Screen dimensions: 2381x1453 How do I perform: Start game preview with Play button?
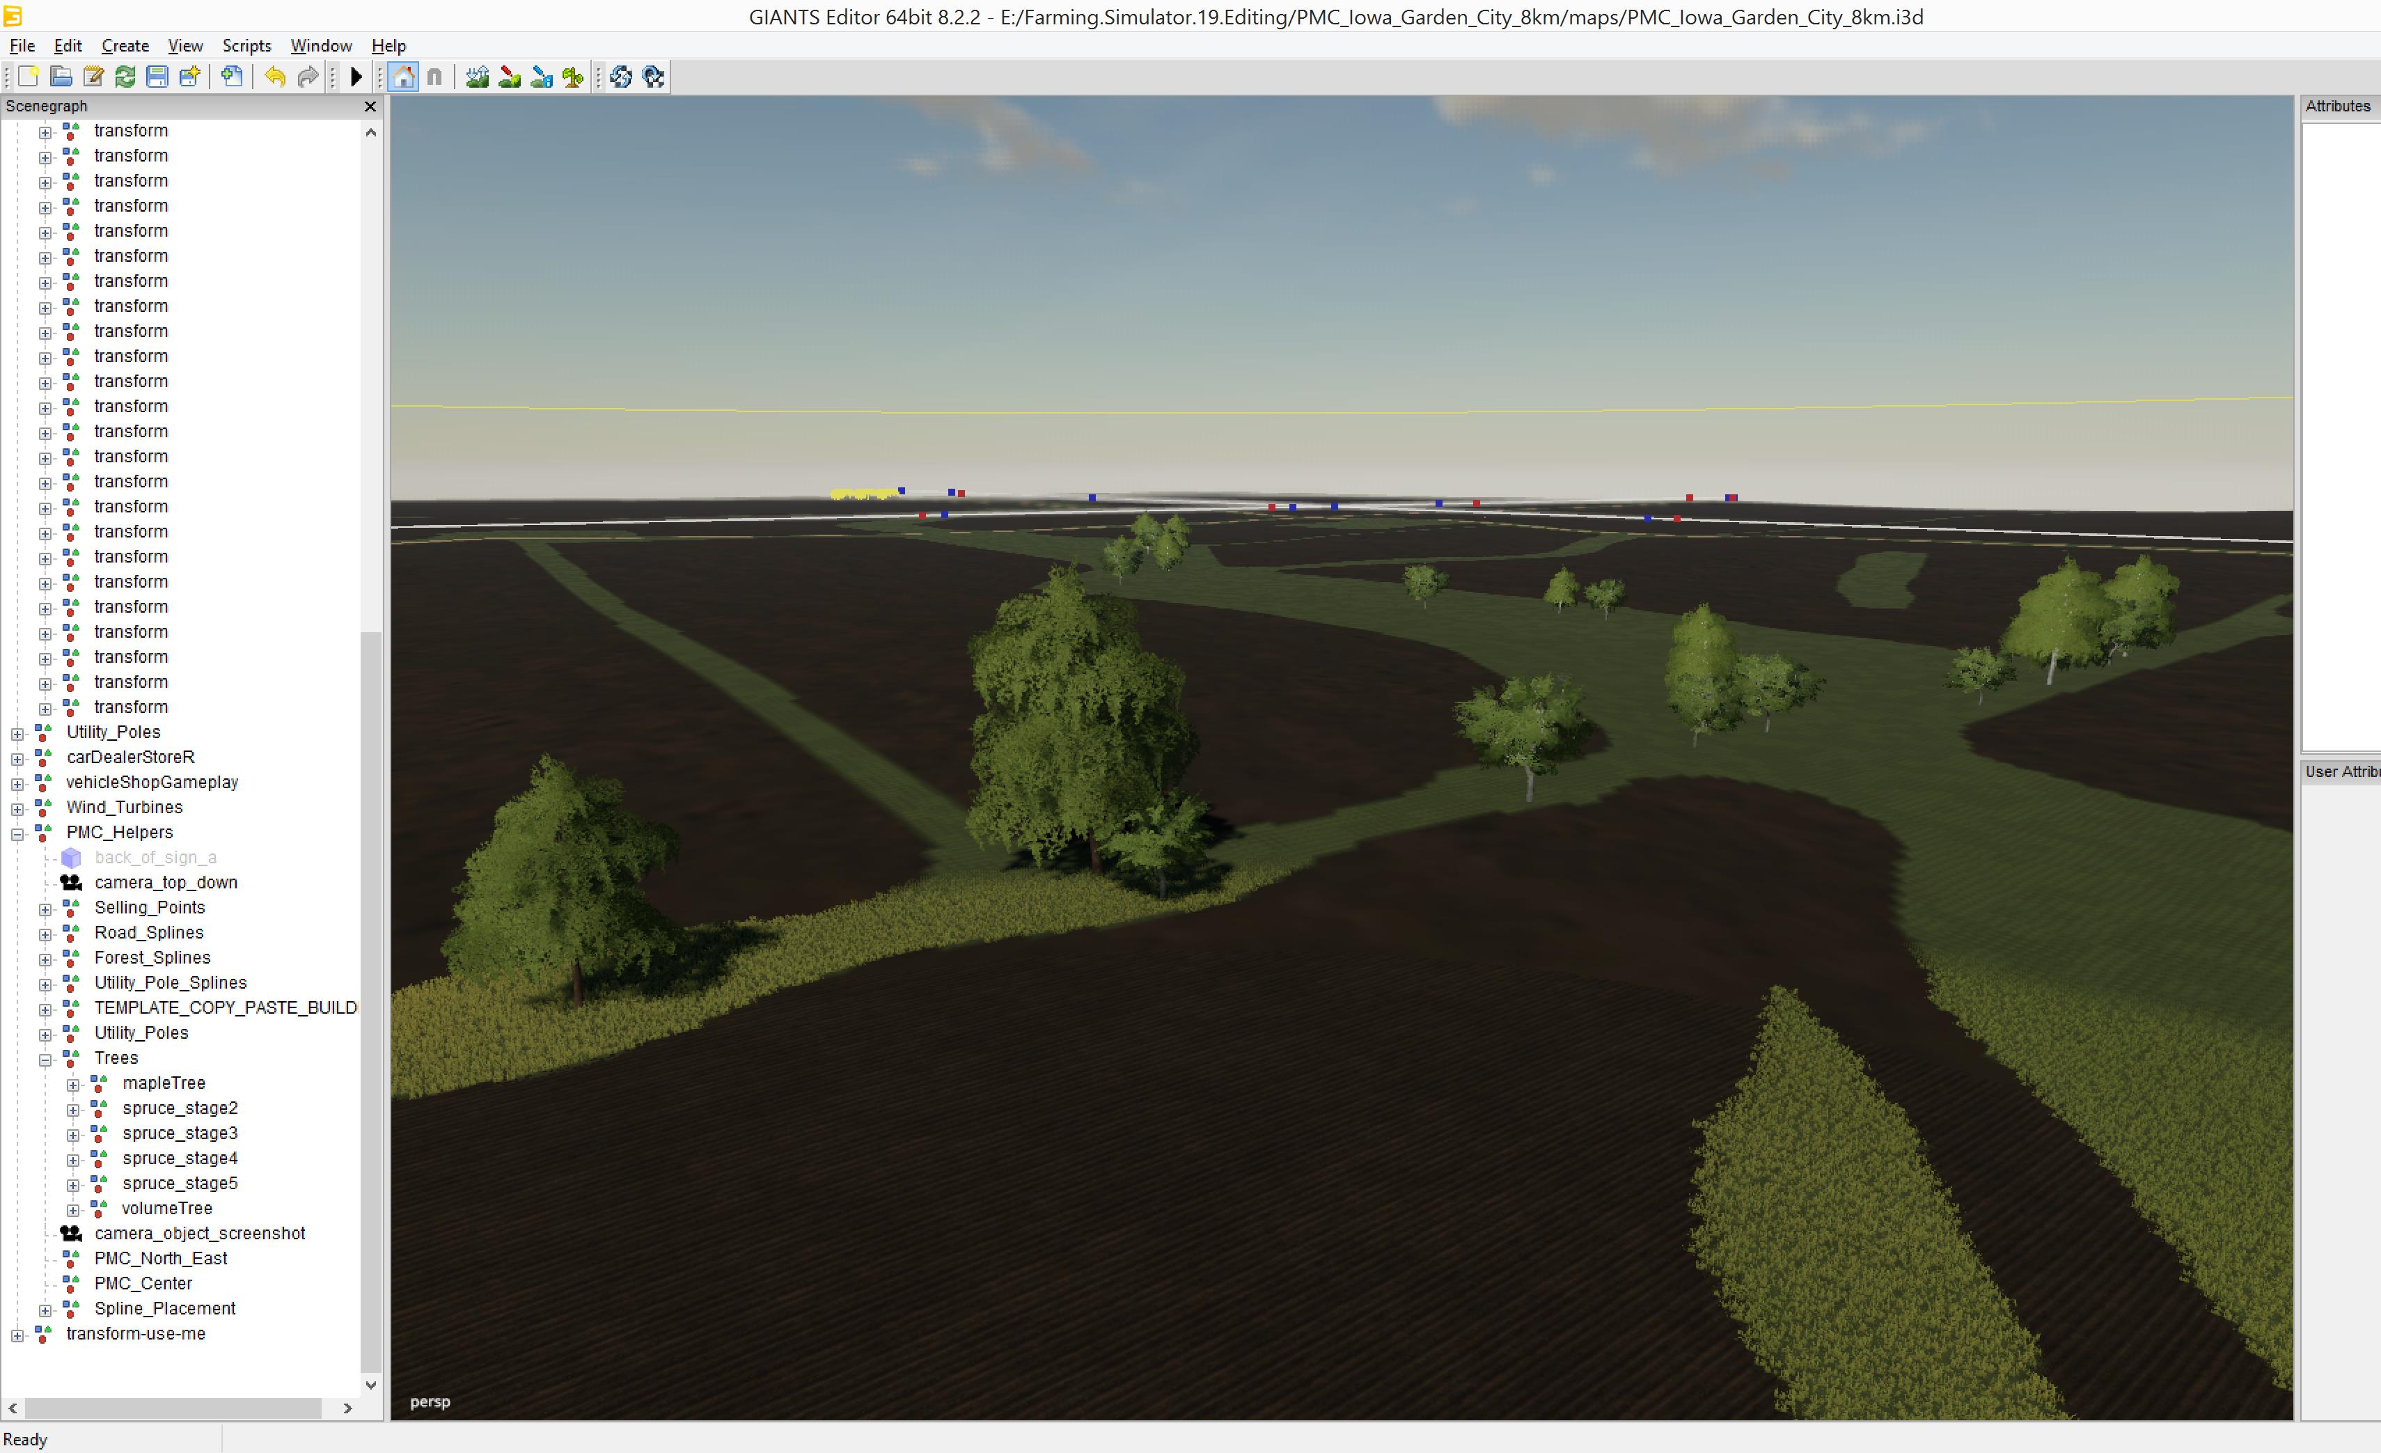point(356,77)
